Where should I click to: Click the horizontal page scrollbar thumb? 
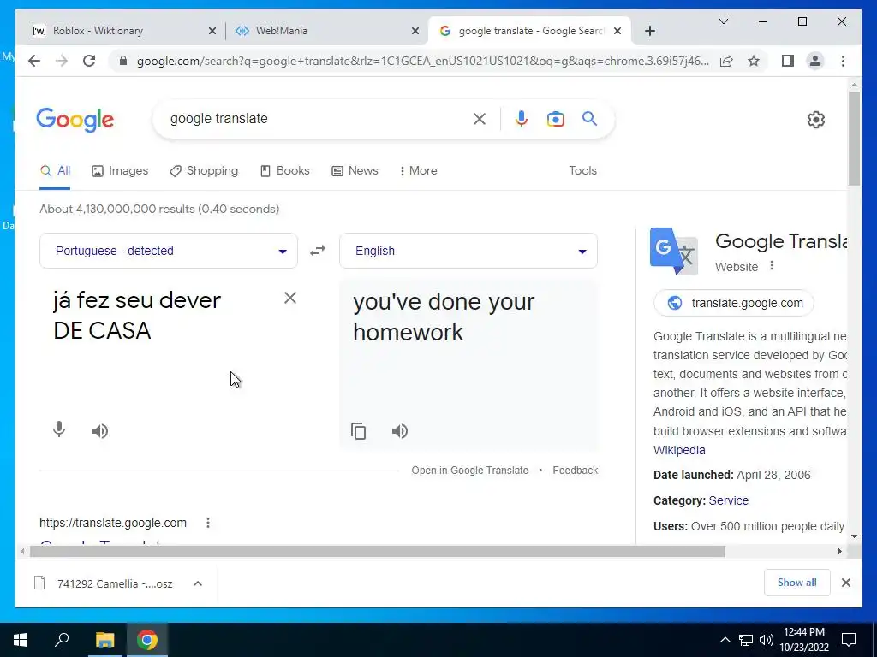pyautogui.click(x=378, y=552)
